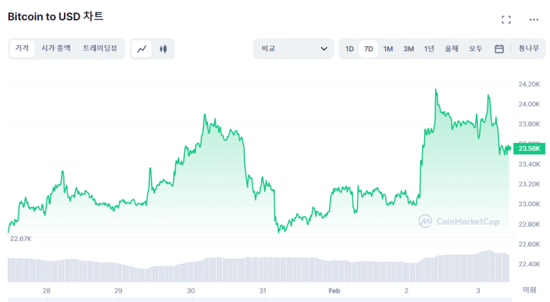Select the 시가 총액 market cap tab
The height and width of the screenshot is (302, 550).
56,49
